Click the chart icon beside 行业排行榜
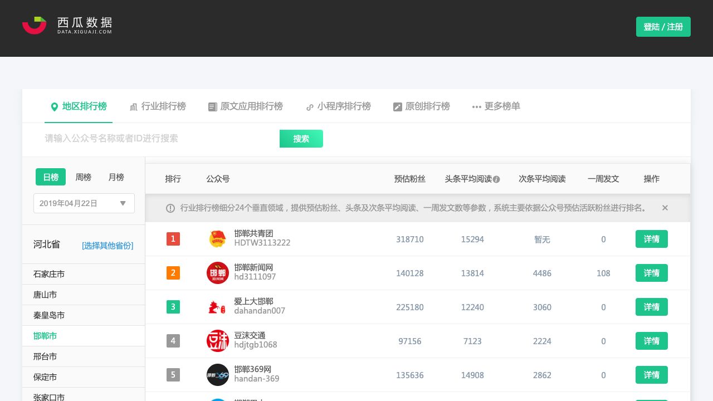Screen dimensions: 713x401 coord(134,107)
